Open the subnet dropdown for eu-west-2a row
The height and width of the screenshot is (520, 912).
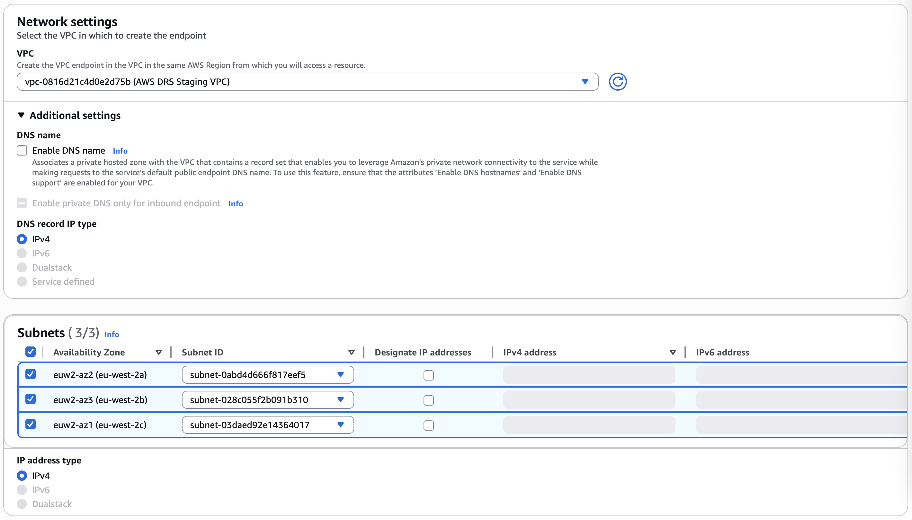(340, 375)
